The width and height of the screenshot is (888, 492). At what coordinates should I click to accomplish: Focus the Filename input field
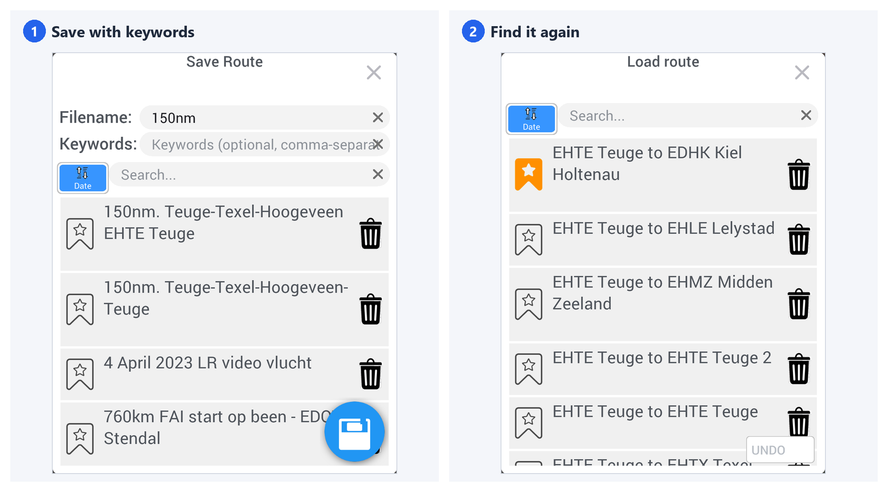(264, 117)
